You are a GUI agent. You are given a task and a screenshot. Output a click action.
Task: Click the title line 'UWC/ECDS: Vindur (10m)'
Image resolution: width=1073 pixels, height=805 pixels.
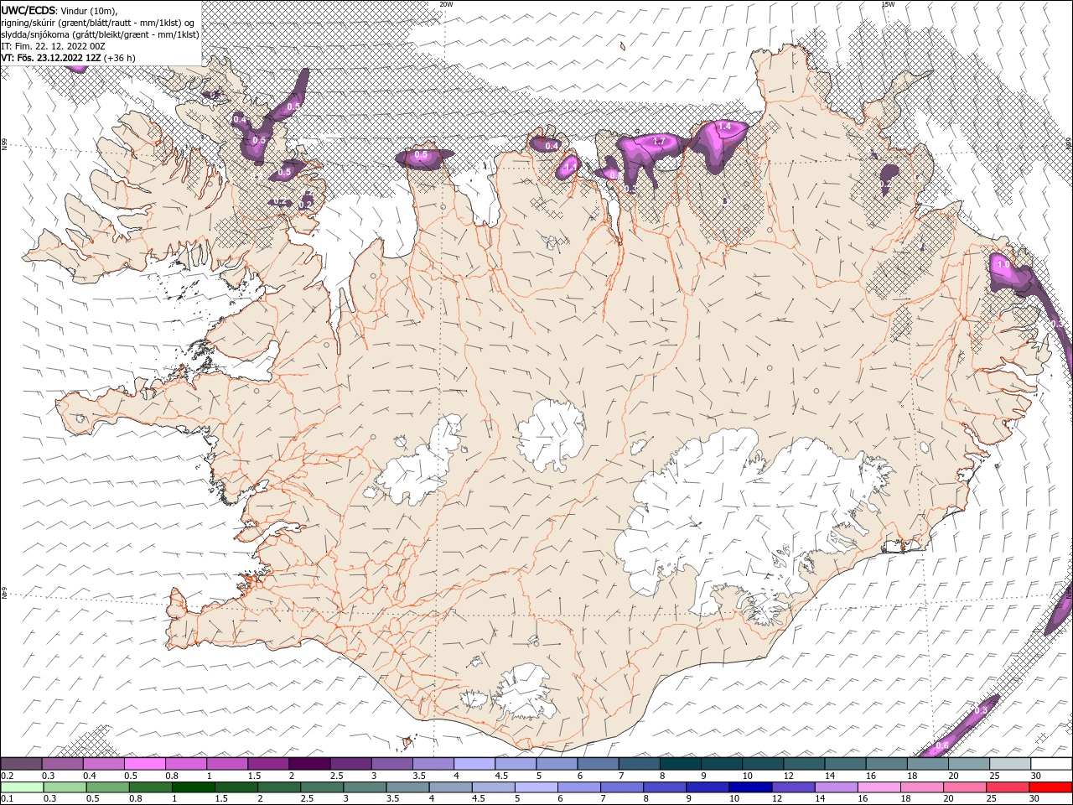click(x=60, y=10)
